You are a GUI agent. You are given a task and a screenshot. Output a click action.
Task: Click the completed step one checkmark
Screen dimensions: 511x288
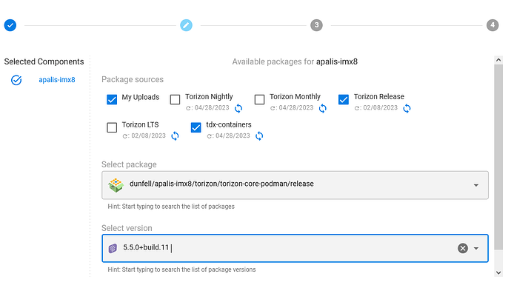tap(10, 25)
